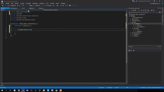The image size is (164, 92).
Task: Click the Properties wrench icon in Solution Explorer toolbar
Action: point(151,10)
